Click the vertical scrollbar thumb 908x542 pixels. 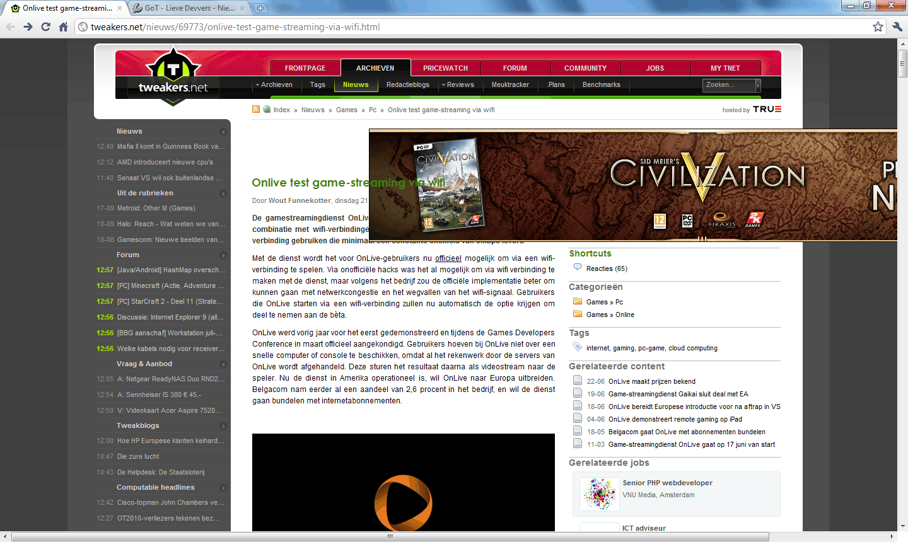click(902, 63)
